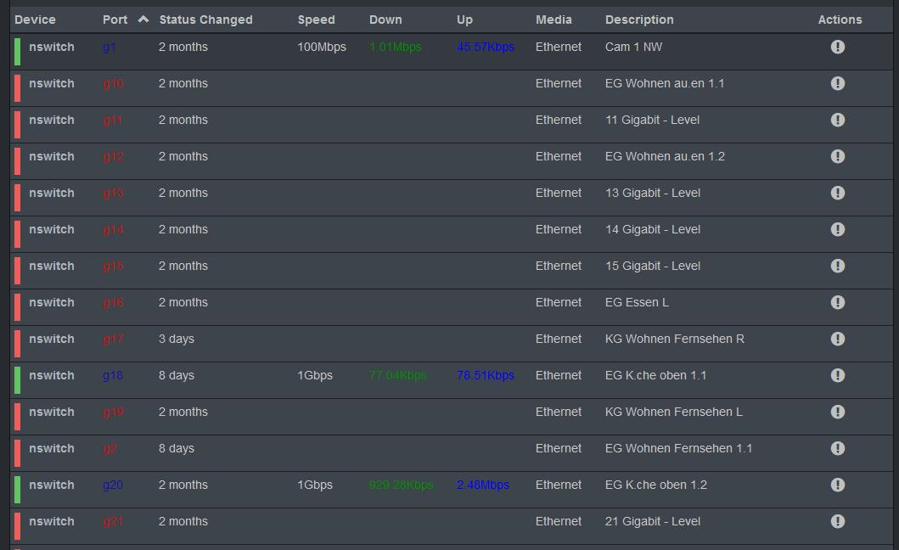Click the alert icon for port g18
Image resolution: width=899 pixels, height=550 pixels.
click(837, 375)
